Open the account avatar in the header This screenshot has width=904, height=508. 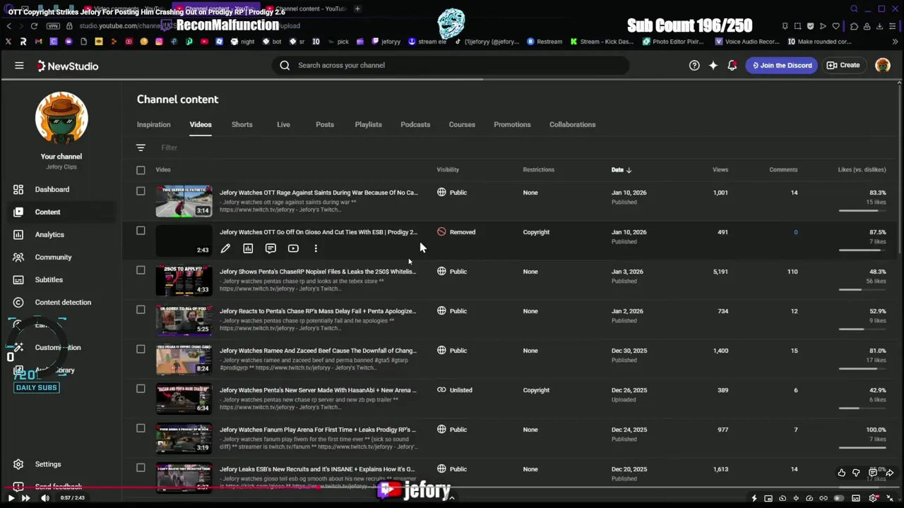pos(883,65)
